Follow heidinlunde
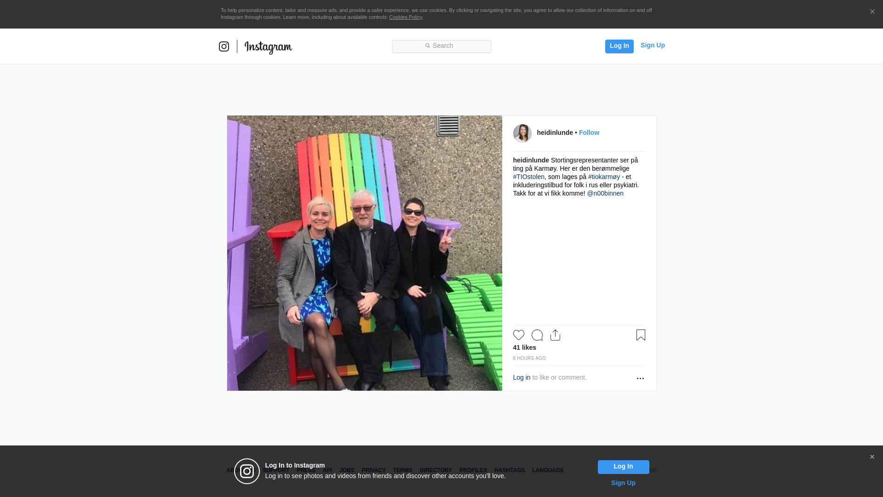 coord(589,133)
